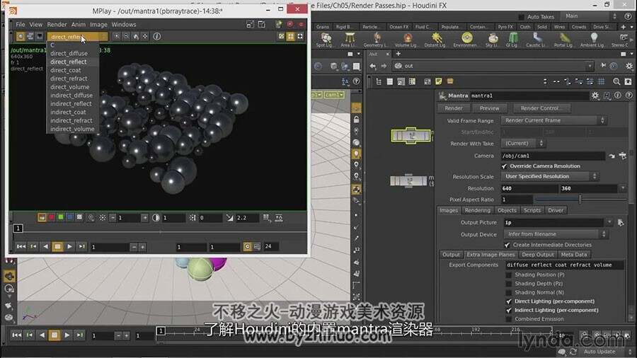Open Mantra node gear settings menu
The width and height of the screenshot is (637, 358).
pos(595,96)
